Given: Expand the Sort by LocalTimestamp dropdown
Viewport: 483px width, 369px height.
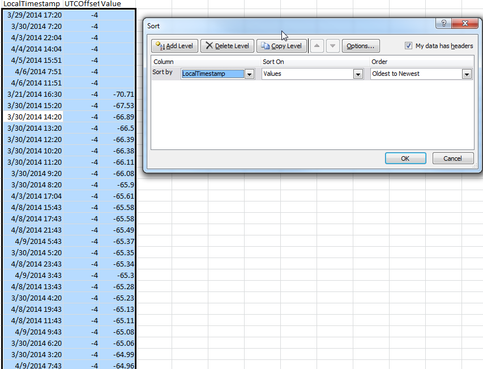Looking at the screenshot, I should (249, 74).
